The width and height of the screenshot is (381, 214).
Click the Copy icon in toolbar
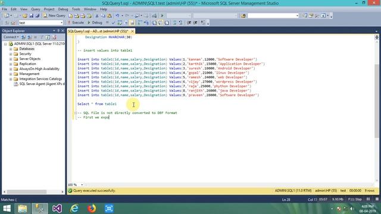click(103, 16)
